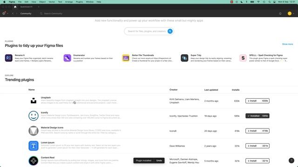Click creator name Dave Williames

177,146
